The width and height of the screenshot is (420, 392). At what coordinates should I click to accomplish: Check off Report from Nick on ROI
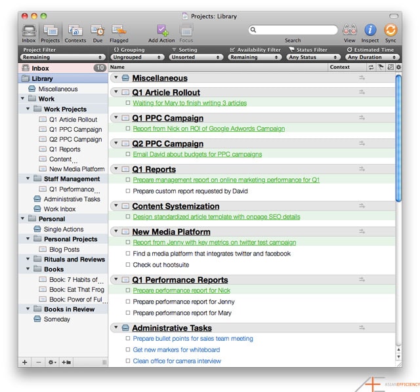pyautogui.click(x=128, y=128)
